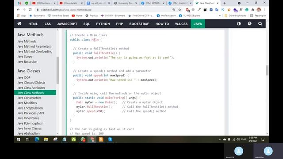
Task: Click browser forward arrow button
Action: coord(24,10)
